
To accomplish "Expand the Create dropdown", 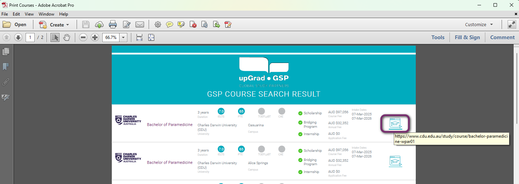I will [x=67, y=25].
